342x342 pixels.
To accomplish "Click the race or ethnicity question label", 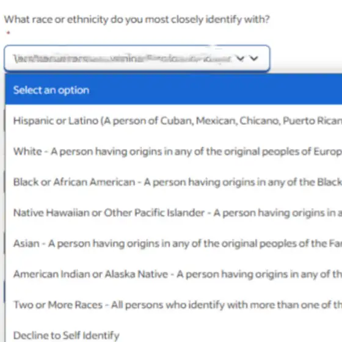I will click(x=137, y=20).
